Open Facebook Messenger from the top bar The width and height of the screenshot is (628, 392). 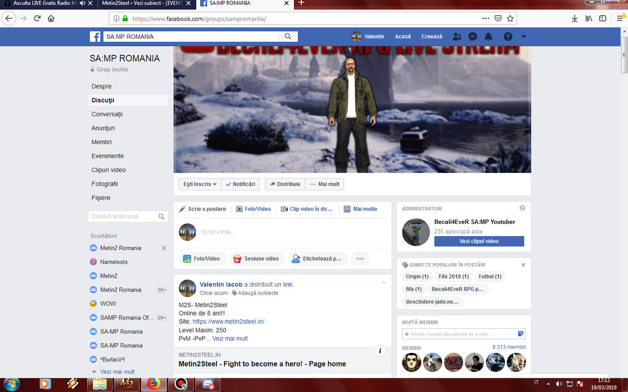point(472,36)
